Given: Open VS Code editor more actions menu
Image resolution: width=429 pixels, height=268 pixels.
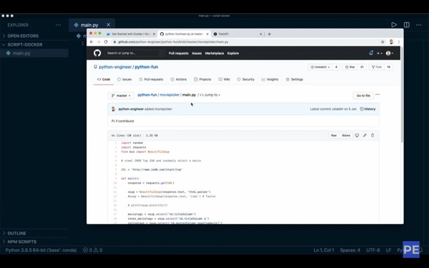Looking at the screenshot, I should point(419,25).
